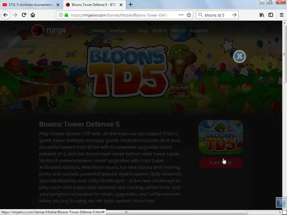The image size is (287, 215).
Task: Toggle the sidebar view icon
Action: (x=271, y=15)
